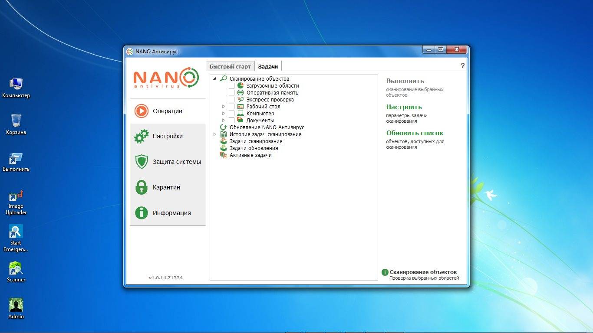The image size is (593, 333).
Task: Tick the Компьютер checkbox in tree
Action: (232, 113)
